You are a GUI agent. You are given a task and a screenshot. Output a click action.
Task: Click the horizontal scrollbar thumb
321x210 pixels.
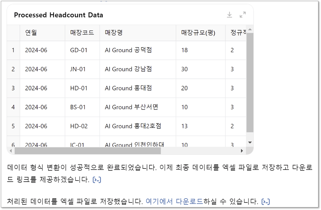point(88,151)
